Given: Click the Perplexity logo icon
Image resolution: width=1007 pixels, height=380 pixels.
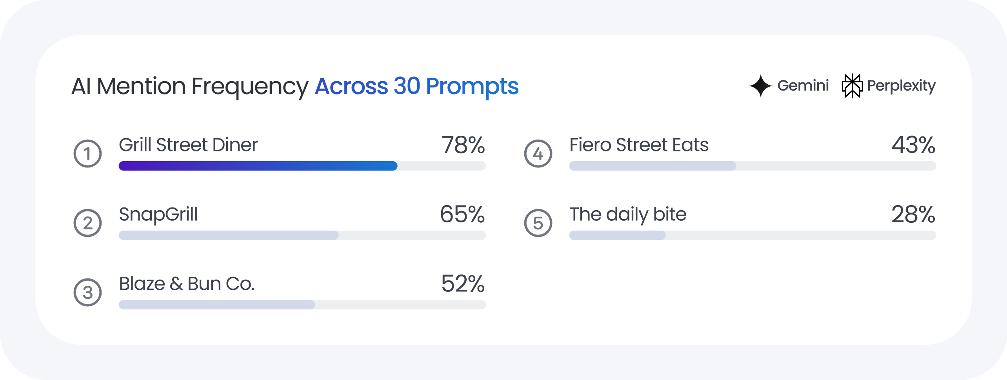Looking at the screenshot, I should 852,86.
